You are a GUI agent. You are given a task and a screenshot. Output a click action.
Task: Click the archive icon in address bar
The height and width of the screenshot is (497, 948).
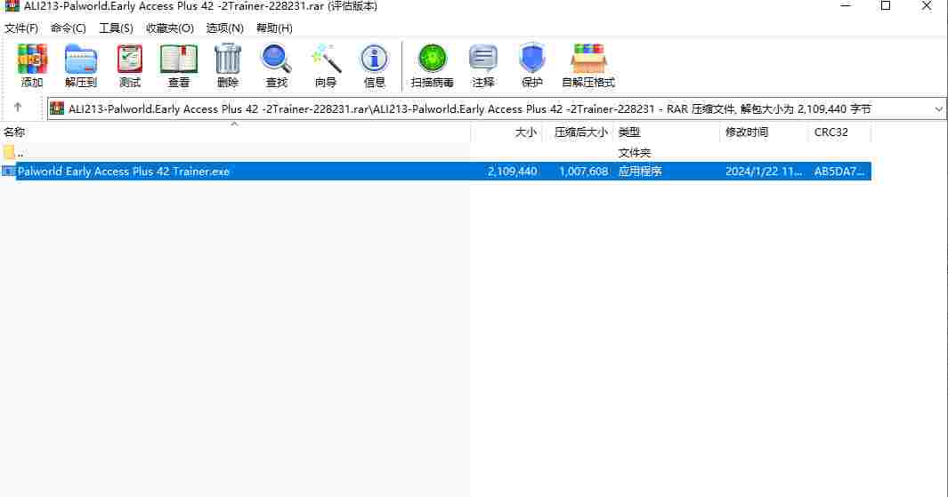point(57,108)
